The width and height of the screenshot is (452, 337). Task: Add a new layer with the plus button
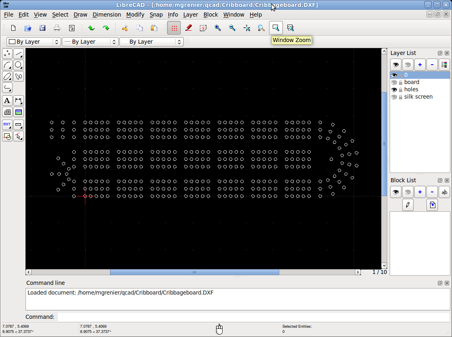420,65
